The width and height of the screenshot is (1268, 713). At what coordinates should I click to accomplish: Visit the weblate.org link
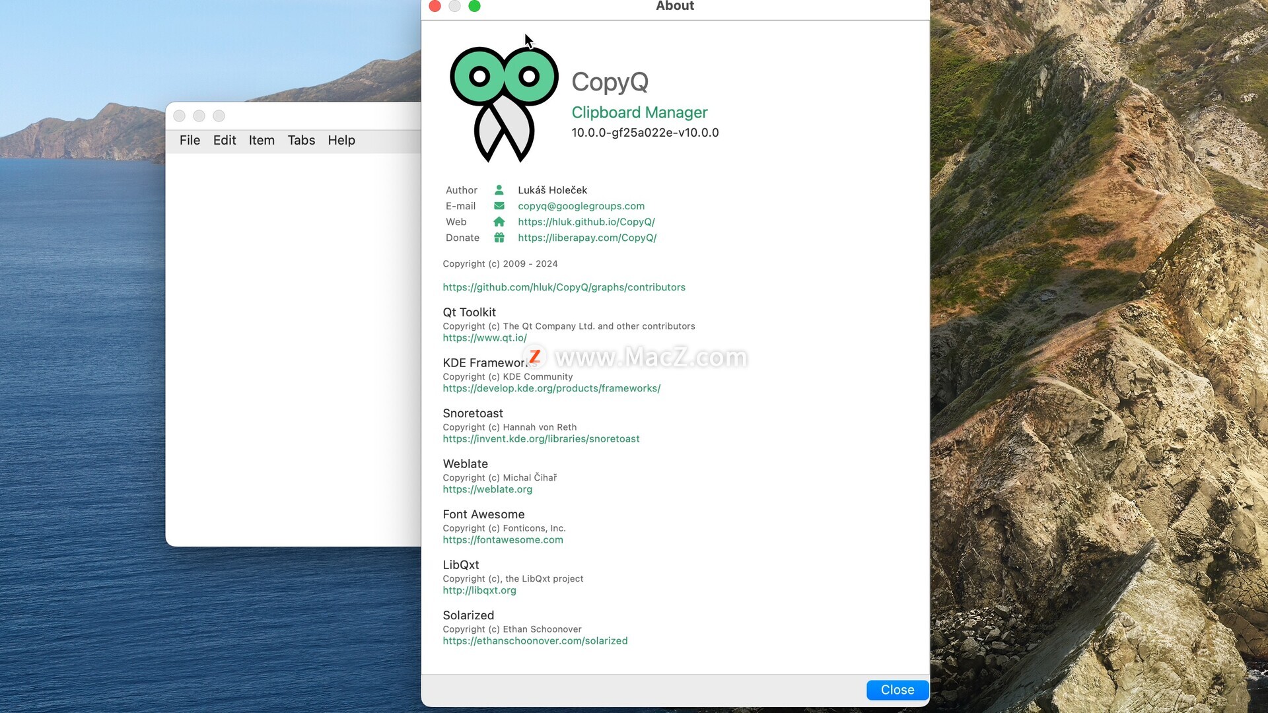click(487, 489)
